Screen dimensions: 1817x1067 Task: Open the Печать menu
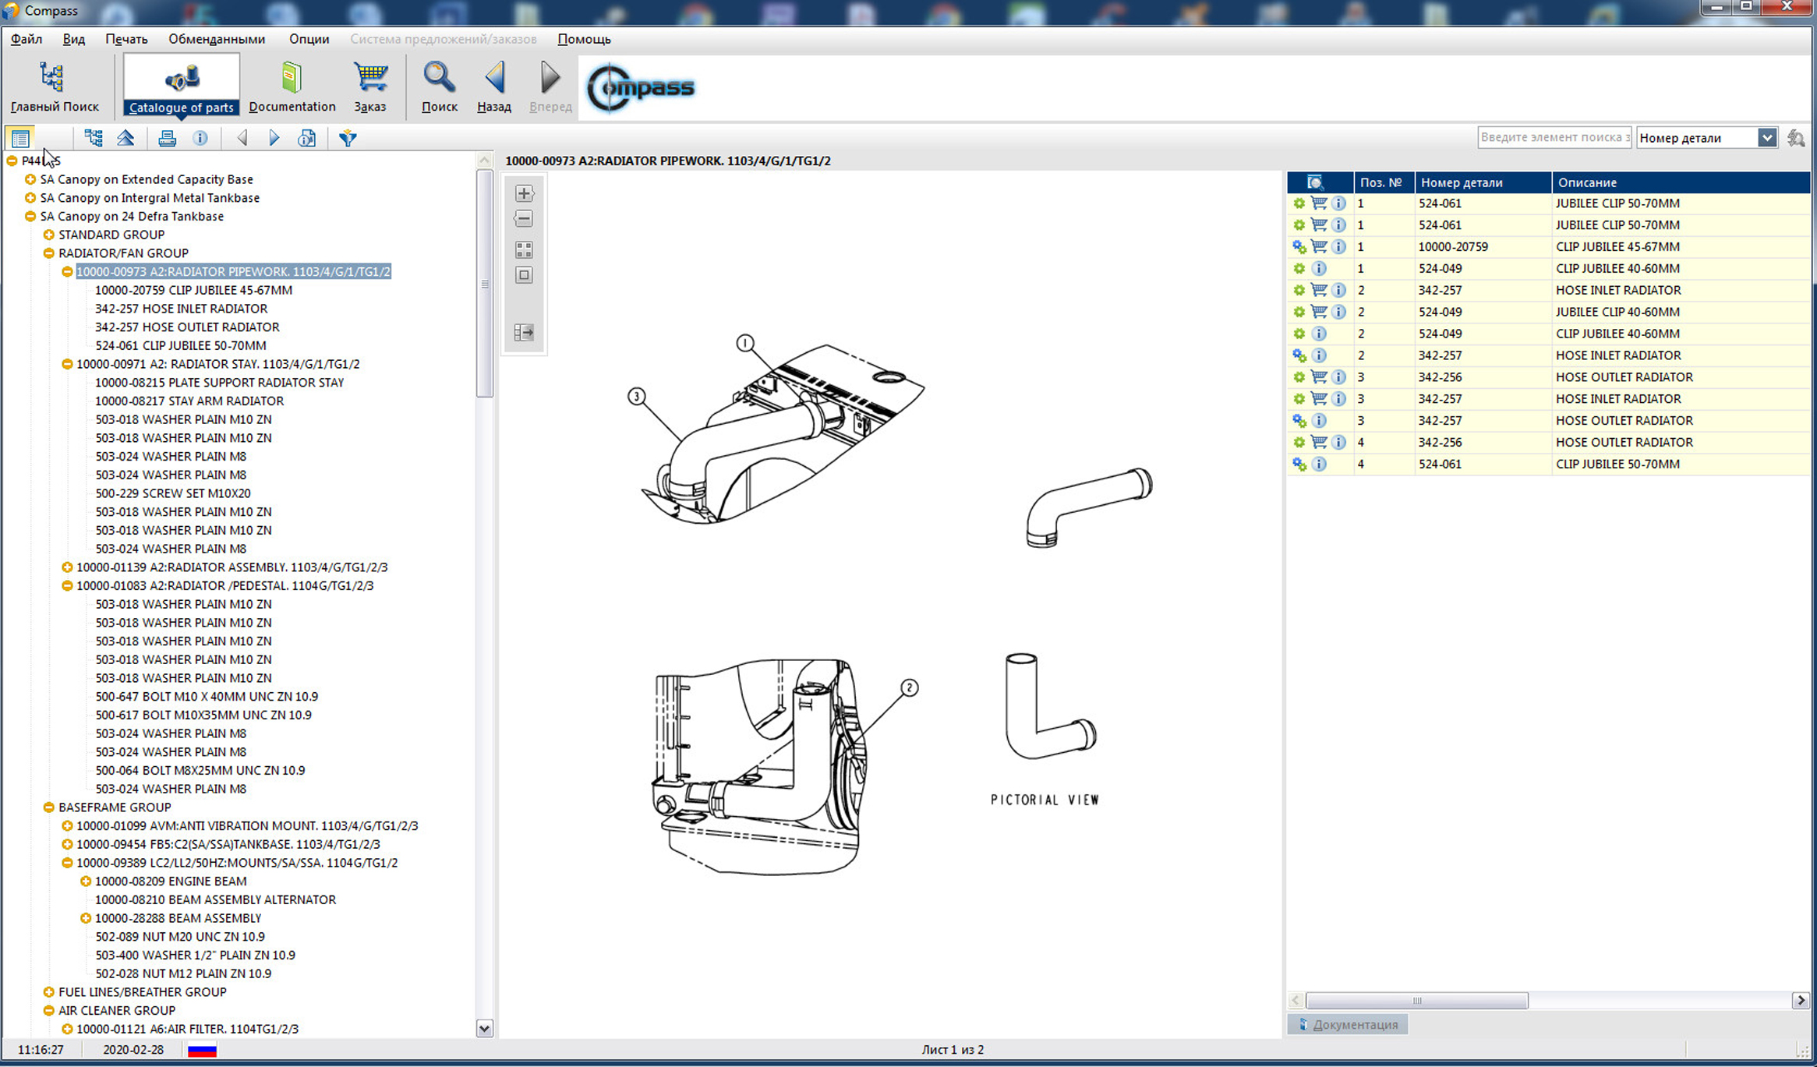[126, 39]
